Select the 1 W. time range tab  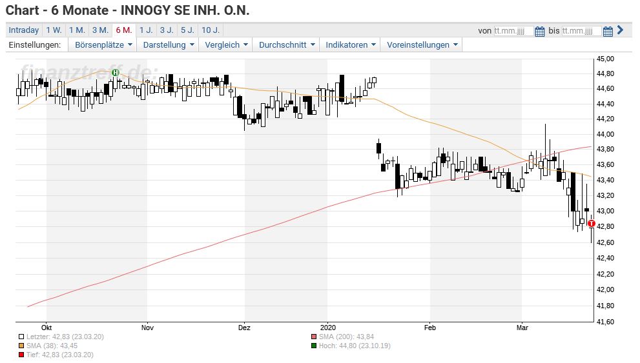(54, 30)
